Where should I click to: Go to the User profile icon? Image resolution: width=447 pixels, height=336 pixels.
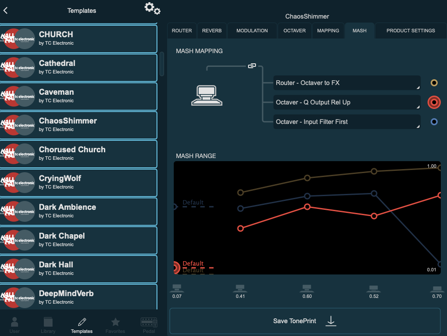pos(14,322)
